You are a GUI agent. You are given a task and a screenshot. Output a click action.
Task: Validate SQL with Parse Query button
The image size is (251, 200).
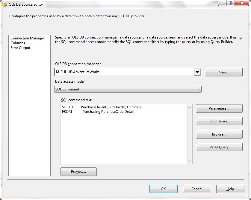pos(219,147)
